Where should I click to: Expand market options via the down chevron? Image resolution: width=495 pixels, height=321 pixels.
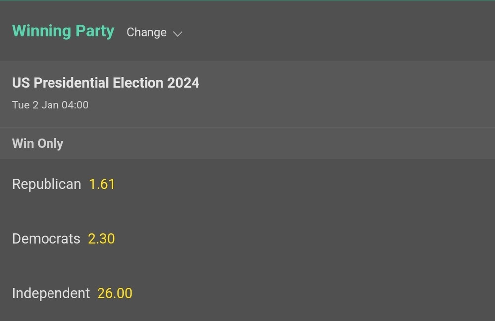click(178, 33)
